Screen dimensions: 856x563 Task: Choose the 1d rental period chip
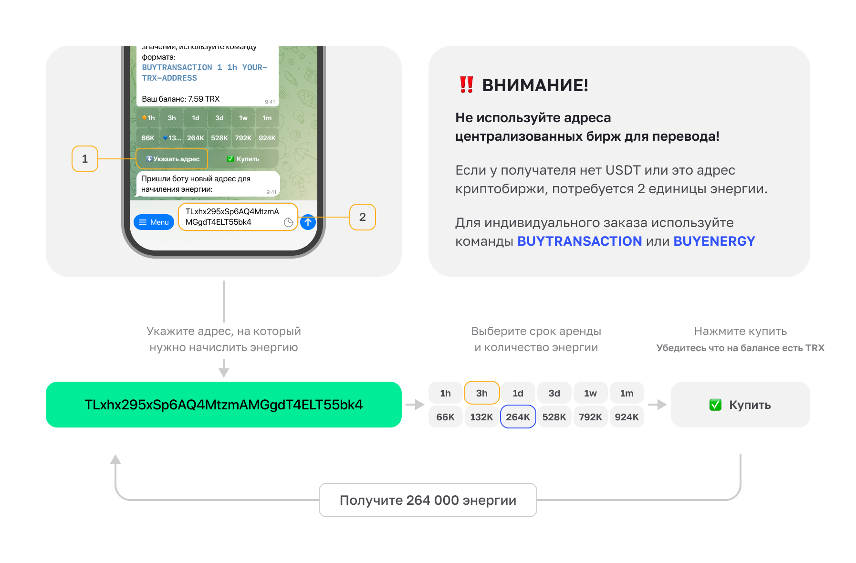point(518,393)
